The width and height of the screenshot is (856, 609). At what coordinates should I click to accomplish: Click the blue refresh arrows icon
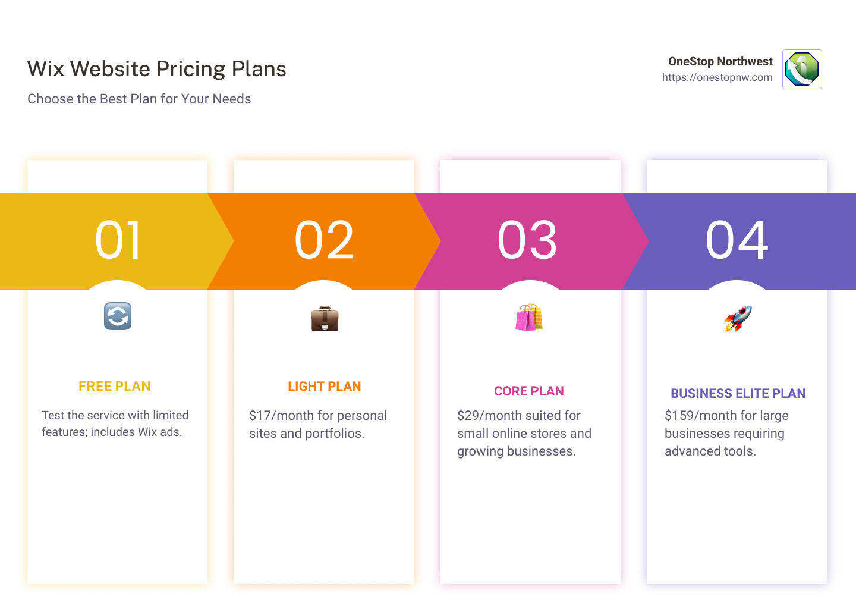pyautogui.click(x=118, y=316)
